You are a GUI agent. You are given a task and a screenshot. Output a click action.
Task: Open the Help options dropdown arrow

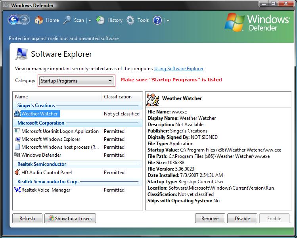pos(168,21)
